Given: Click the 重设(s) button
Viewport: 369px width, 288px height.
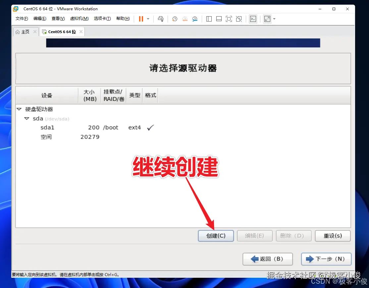Looking at the screenshot, I should (x=333, y=236).
